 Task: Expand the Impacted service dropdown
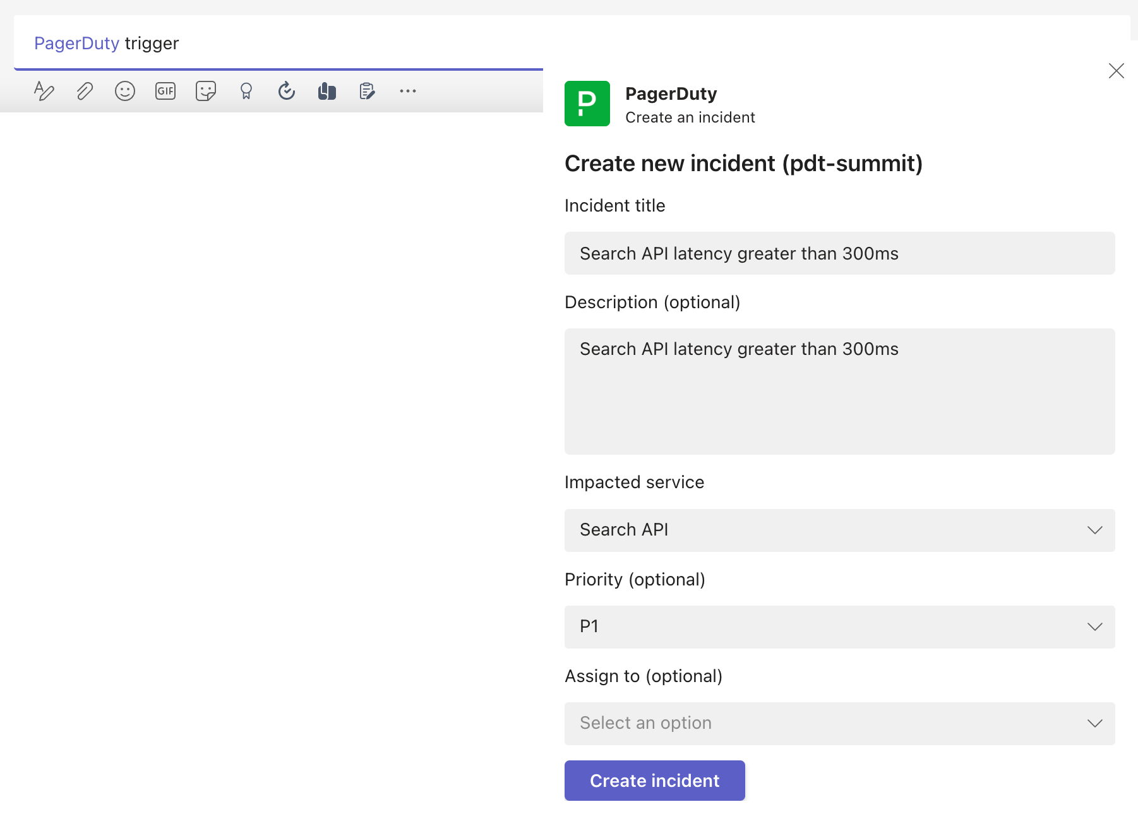click(840, 530)
